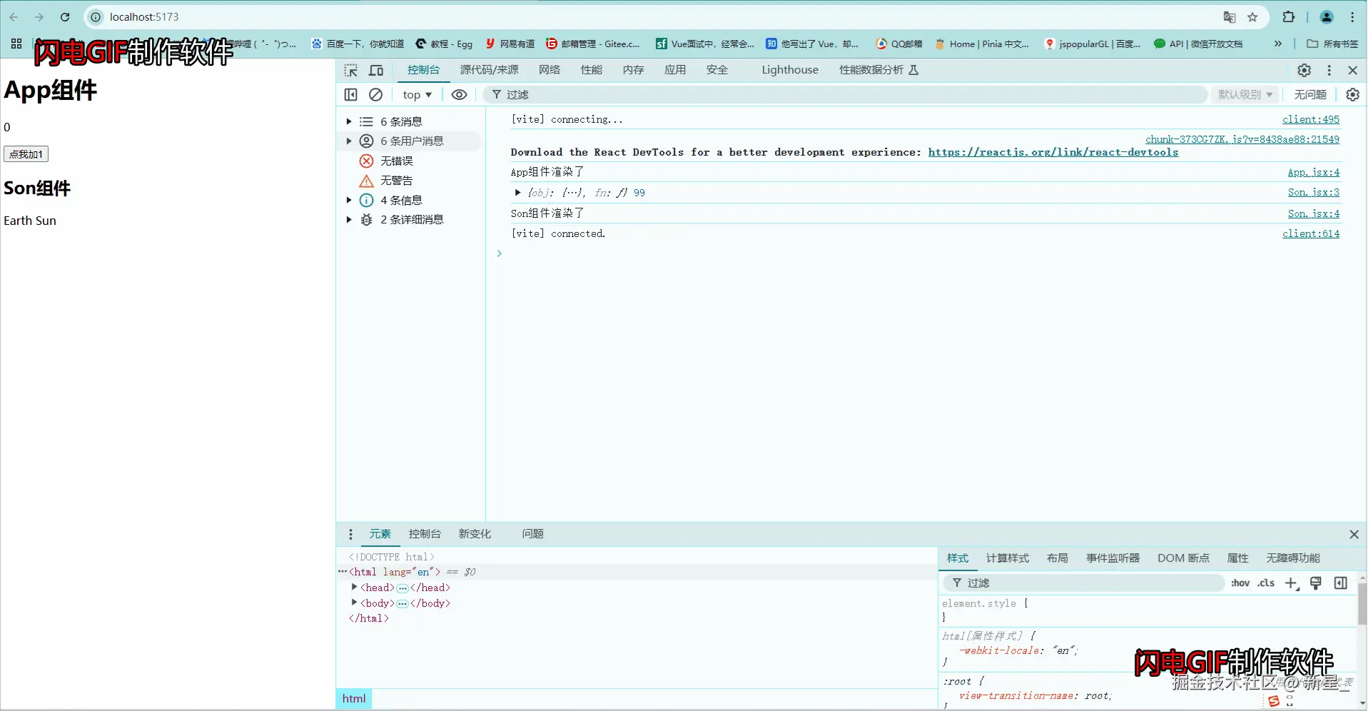1368x711 pixels.
Task: Switch to the 安全 tab
Action: pyautogui.click(x=717, y=69)
